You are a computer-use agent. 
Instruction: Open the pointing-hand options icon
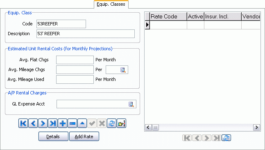pos(122,123)
